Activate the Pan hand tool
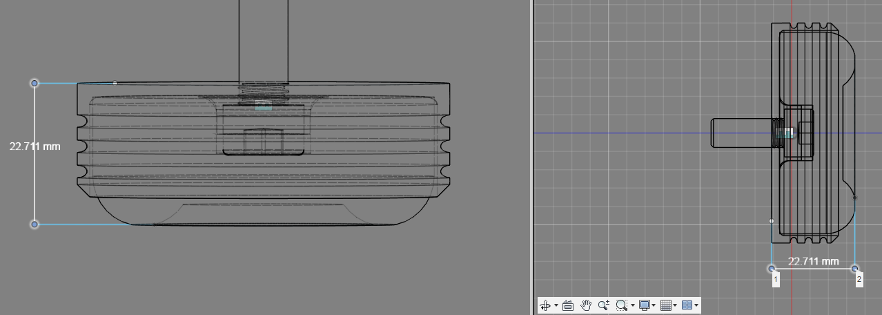Viewport: 882px width, 315px height. coord(586,305)
